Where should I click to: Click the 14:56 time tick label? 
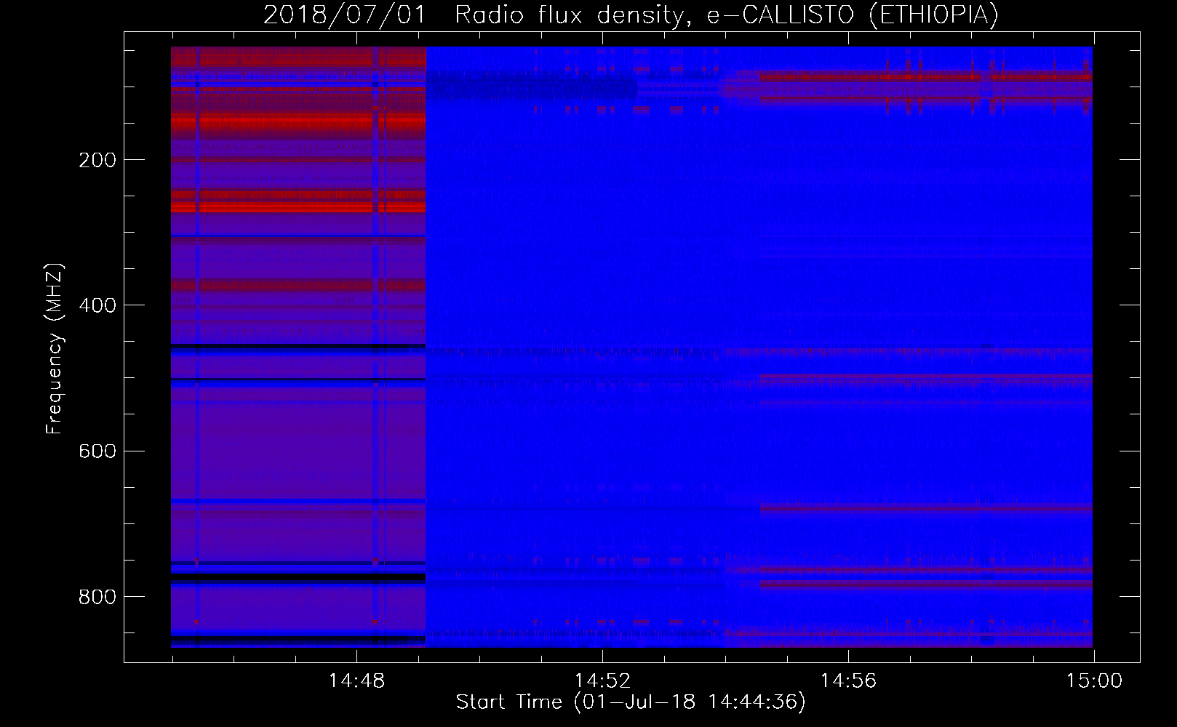point(848,681)
